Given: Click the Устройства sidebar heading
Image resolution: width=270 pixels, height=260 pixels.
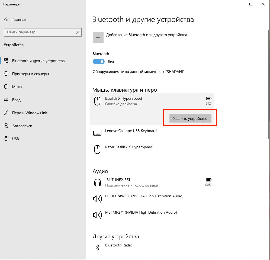Looking at the screenshot, I should click(x=14, y=45).
